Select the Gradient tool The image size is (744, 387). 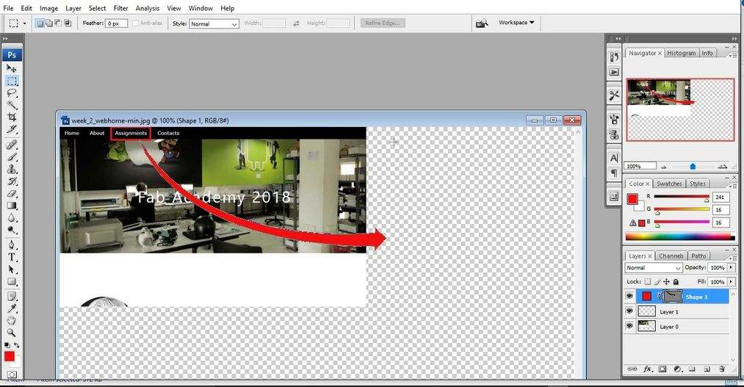[12, 206]
